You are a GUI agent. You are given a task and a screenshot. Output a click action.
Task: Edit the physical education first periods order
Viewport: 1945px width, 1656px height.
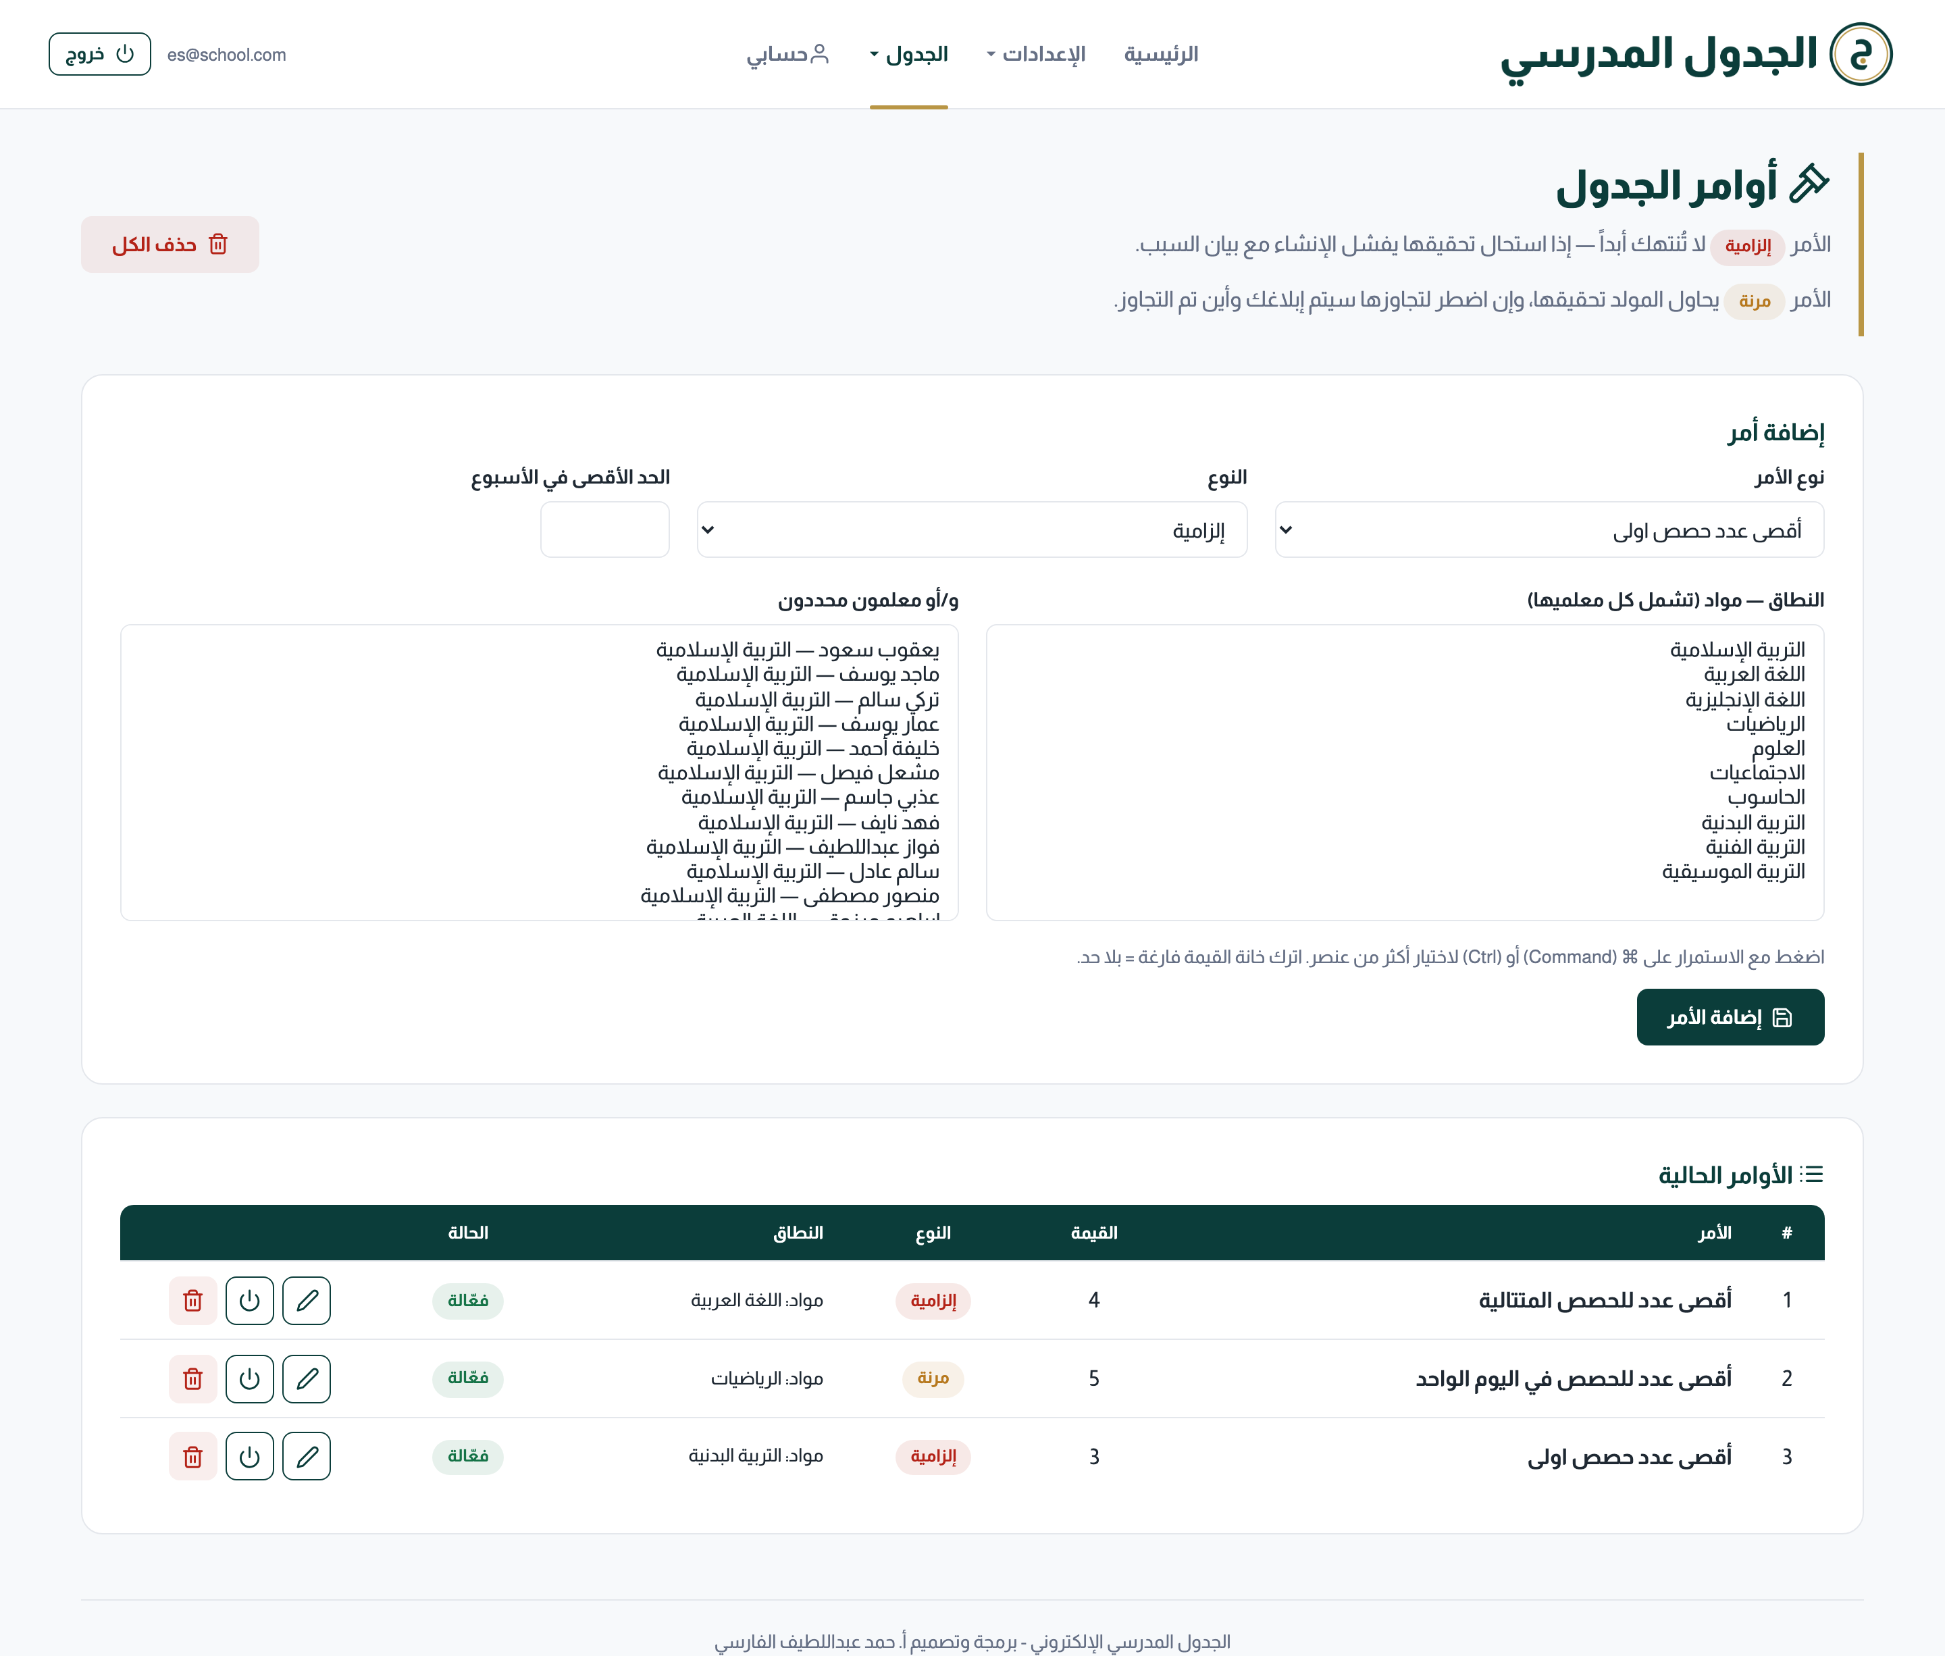[x=306, y=1456]
